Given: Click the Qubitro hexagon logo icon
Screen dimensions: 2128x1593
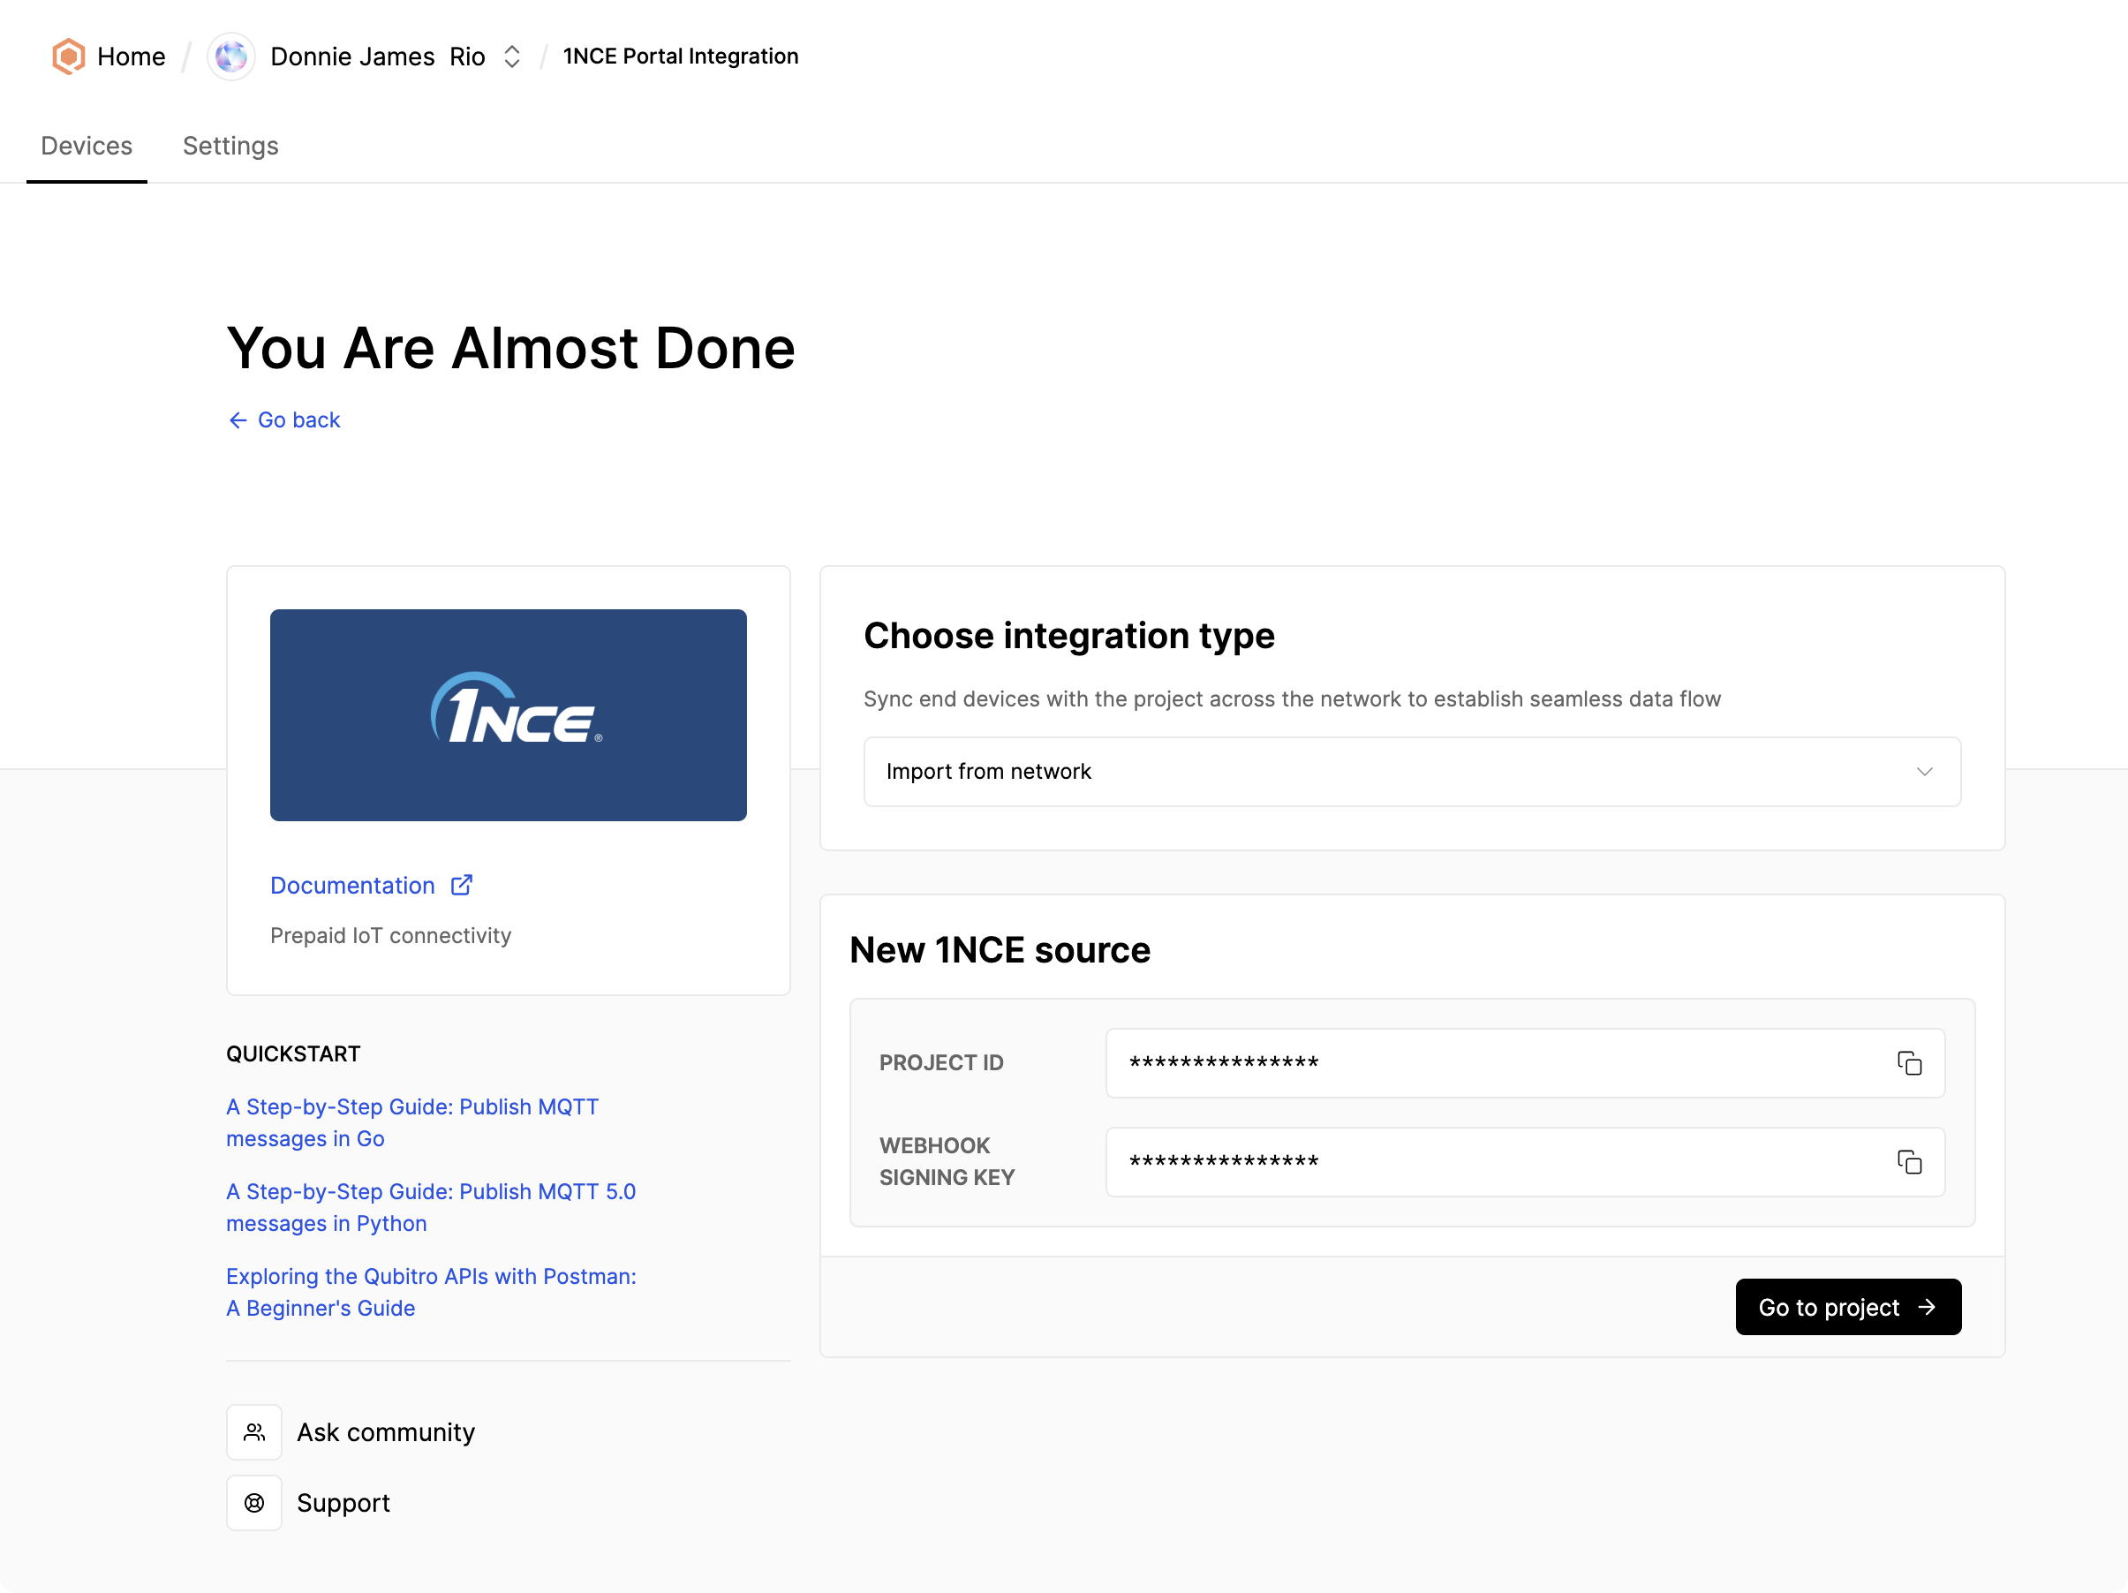Looking at the screenshot, I should point(68,56).
